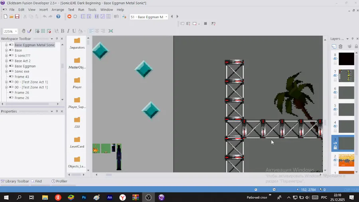Toggle visibility of layer 7
Image resolution: width=359 pixels, height=202 pixels.
[x=335, y=75]
